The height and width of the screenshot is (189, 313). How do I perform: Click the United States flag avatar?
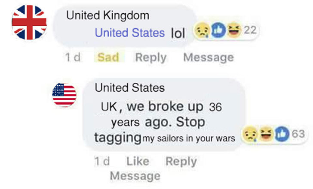pyautogui.click(x=64, y=95)
